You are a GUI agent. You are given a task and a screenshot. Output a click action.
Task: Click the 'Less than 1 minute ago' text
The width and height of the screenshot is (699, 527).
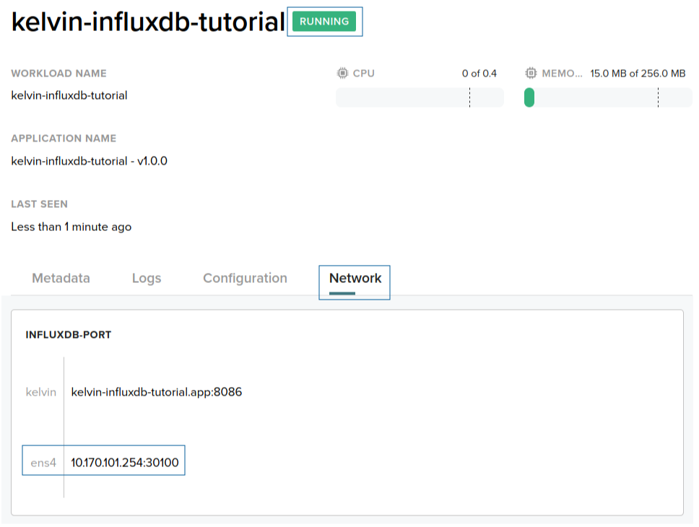pyautogui.click(x=71, y=227)
